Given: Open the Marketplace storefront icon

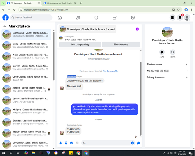Looking at the screenshot, I should click(114, 18).
